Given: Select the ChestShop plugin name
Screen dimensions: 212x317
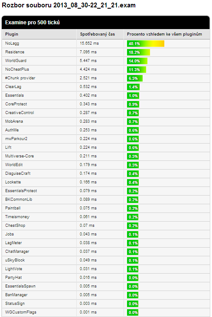Looking at the screenshot, I should pyautogui.click(x=15, y=225).
